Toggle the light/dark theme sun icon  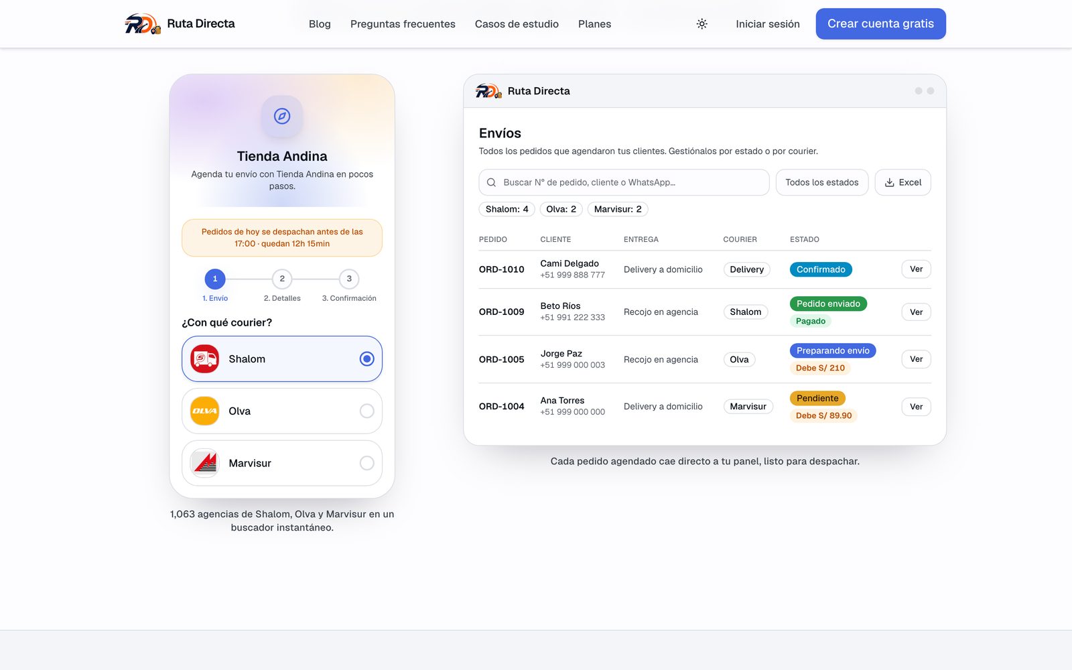click(701, 24)
